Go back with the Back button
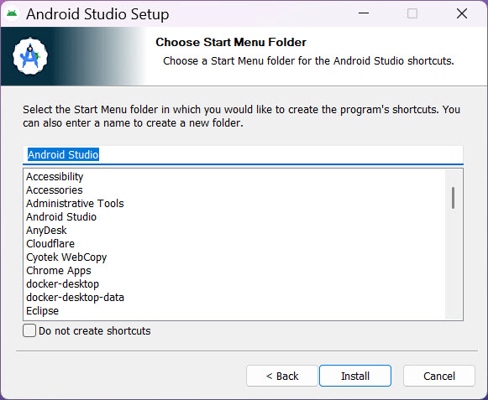488x400 pixels. coord(282,376)
